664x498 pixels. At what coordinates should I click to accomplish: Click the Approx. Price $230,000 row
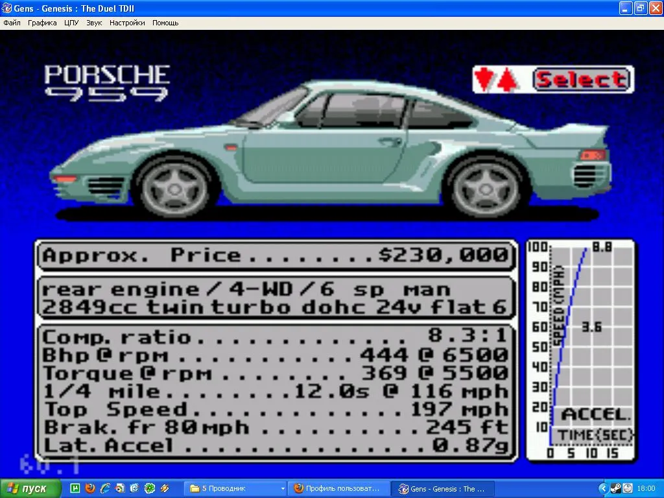point(276,255)
